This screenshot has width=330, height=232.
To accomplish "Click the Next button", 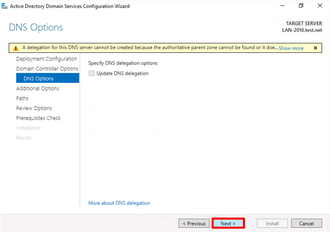I will [x=228, y=223].
